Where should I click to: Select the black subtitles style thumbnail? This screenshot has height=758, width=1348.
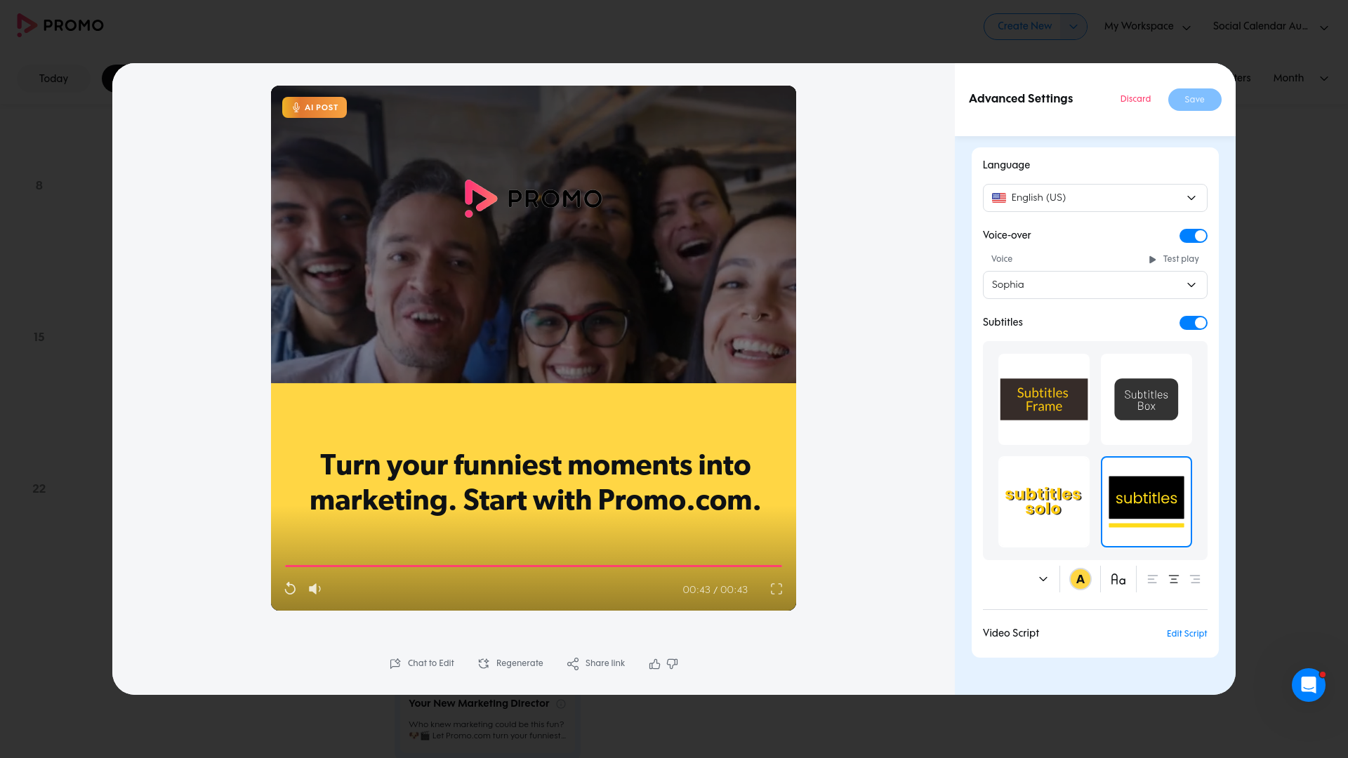[1147, 502]
